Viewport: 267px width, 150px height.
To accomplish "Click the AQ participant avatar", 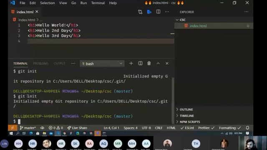I will tap(103, 144).
